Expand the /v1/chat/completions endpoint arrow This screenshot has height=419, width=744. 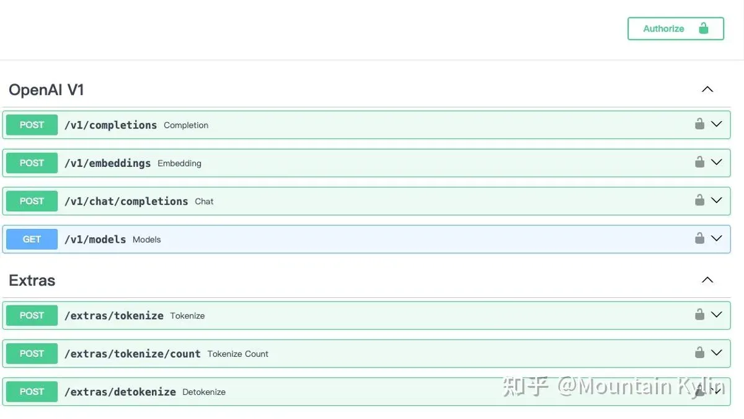pyautogui.click(x=717, y=200)
